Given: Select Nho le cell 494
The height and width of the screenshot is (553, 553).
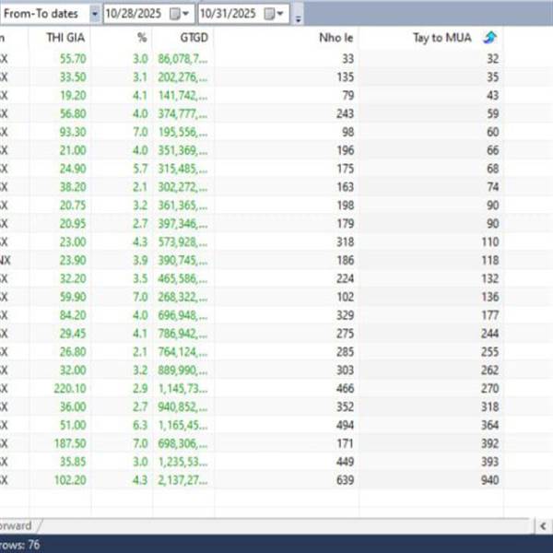Looking at the screenshot, I should pyautogui.click(x=345, y=425).
